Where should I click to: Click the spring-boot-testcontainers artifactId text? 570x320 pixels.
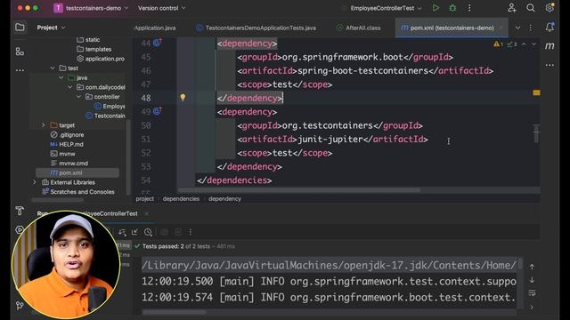(362, 71)
